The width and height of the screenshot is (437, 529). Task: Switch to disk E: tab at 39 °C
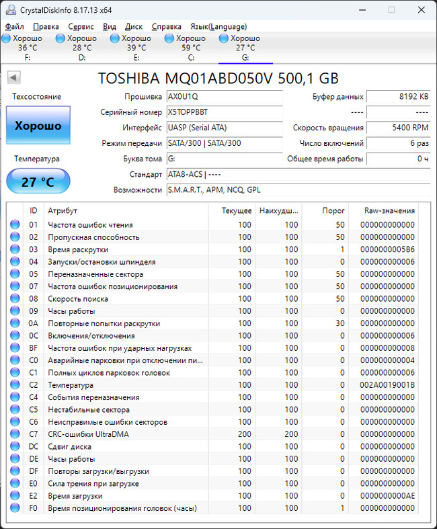click(136, 48)
